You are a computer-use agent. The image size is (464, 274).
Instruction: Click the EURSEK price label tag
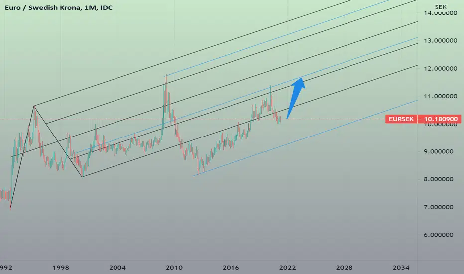pos(401,119)
